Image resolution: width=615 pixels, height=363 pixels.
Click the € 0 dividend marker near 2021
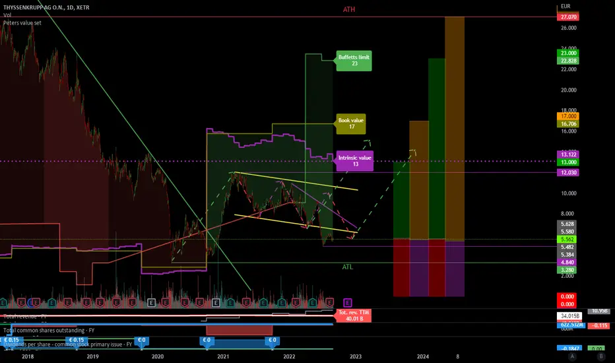pyautogui.click(x=207, y=341)
